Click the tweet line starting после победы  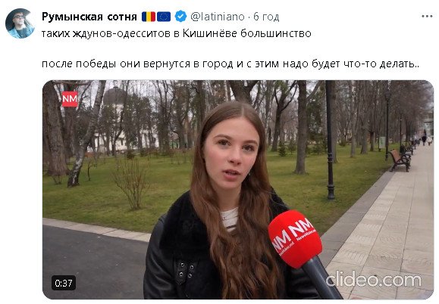(230, 64)
